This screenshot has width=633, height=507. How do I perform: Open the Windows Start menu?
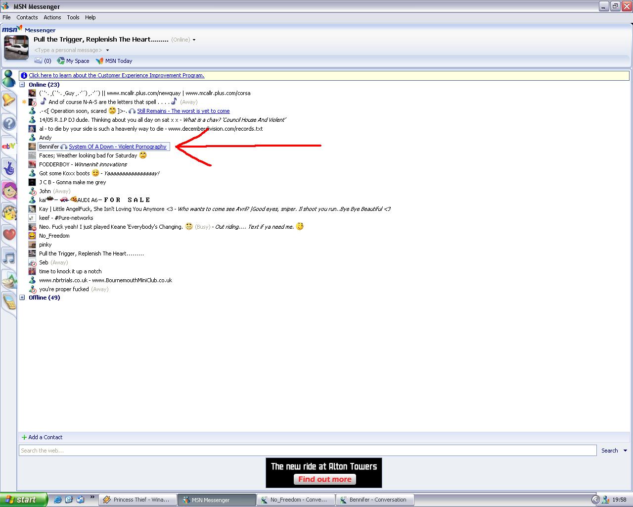pos(24,500)
